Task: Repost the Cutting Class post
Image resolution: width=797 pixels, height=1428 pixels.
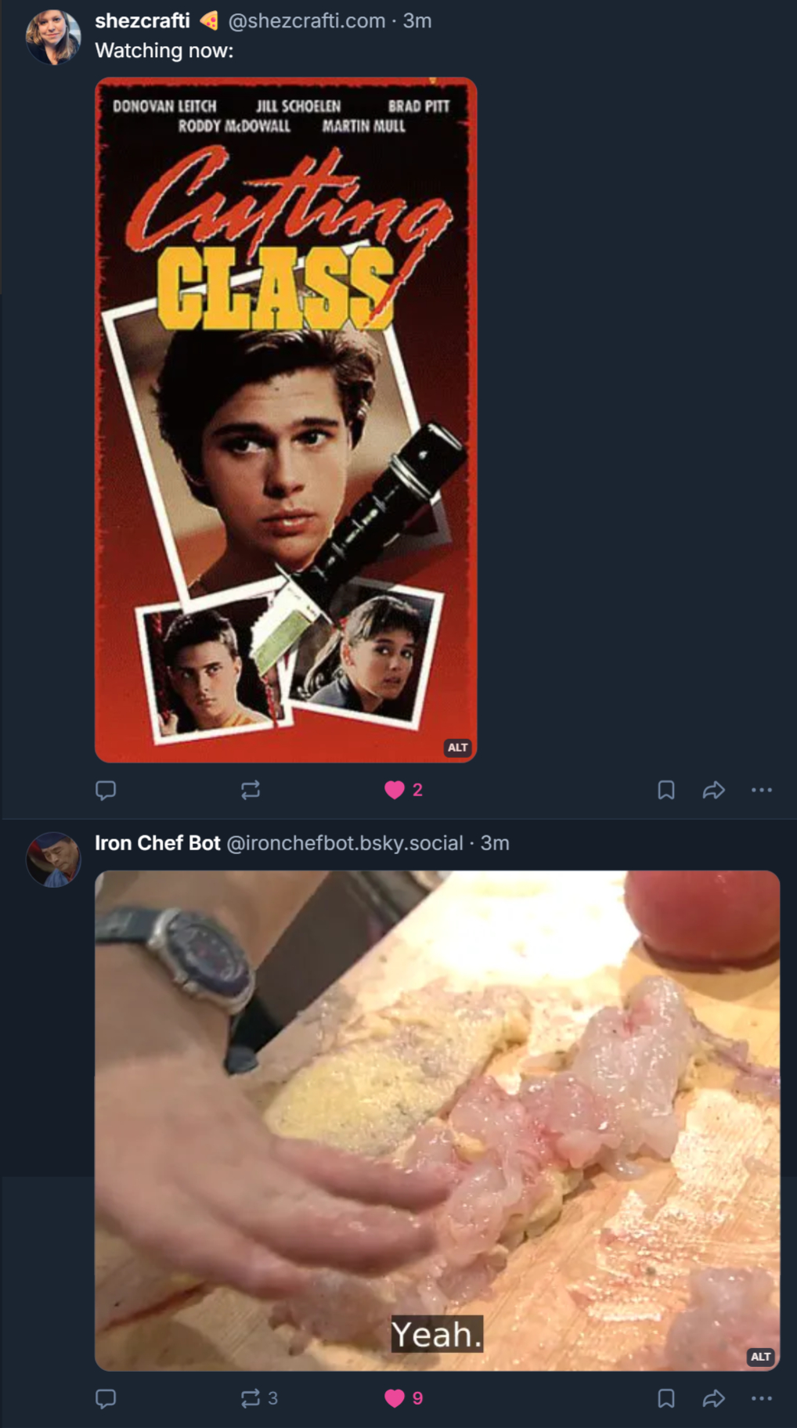Action: click(251, 790)
